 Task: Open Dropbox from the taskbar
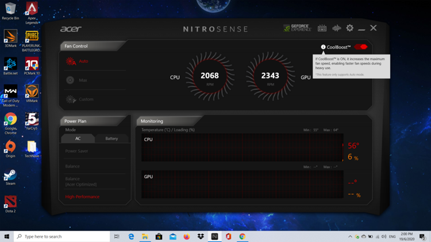[201, 236]
